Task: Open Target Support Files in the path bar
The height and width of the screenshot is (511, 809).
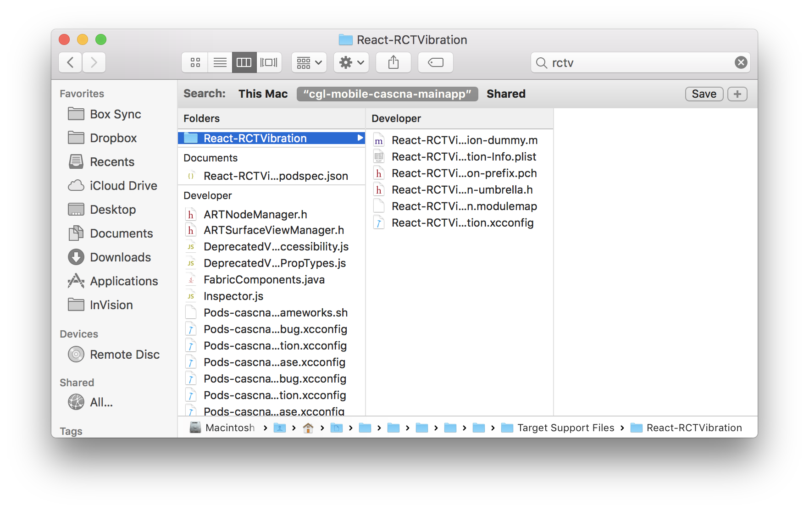Action: click(565, 428)
